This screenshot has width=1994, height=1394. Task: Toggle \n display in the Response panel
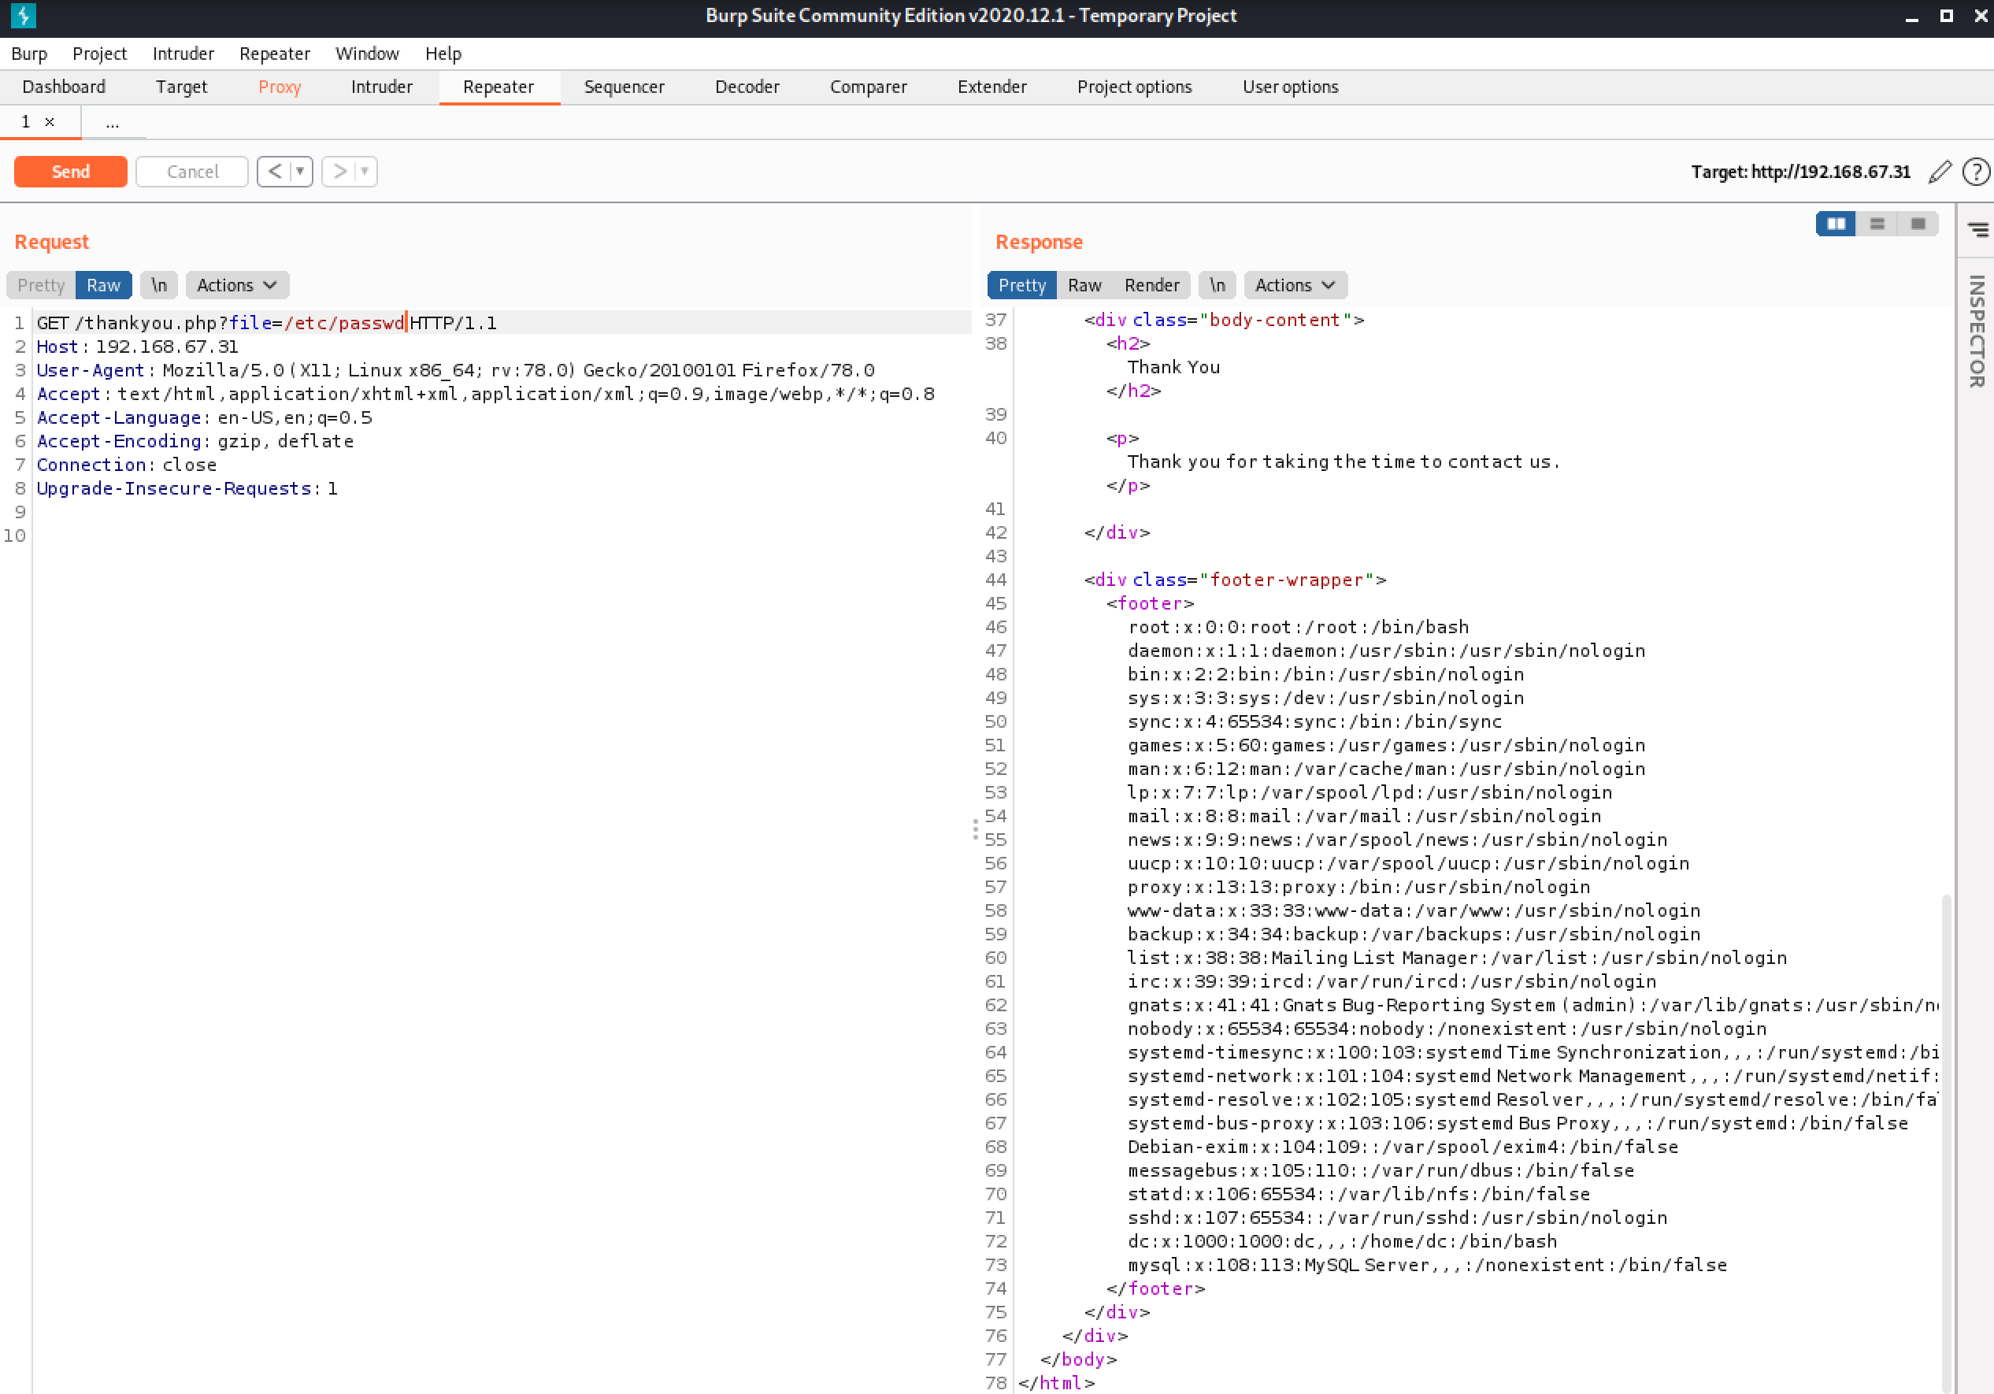1217,285
